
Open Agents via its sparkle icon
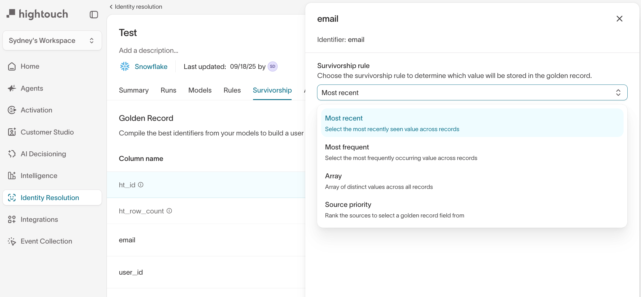(x=12, y=89)
